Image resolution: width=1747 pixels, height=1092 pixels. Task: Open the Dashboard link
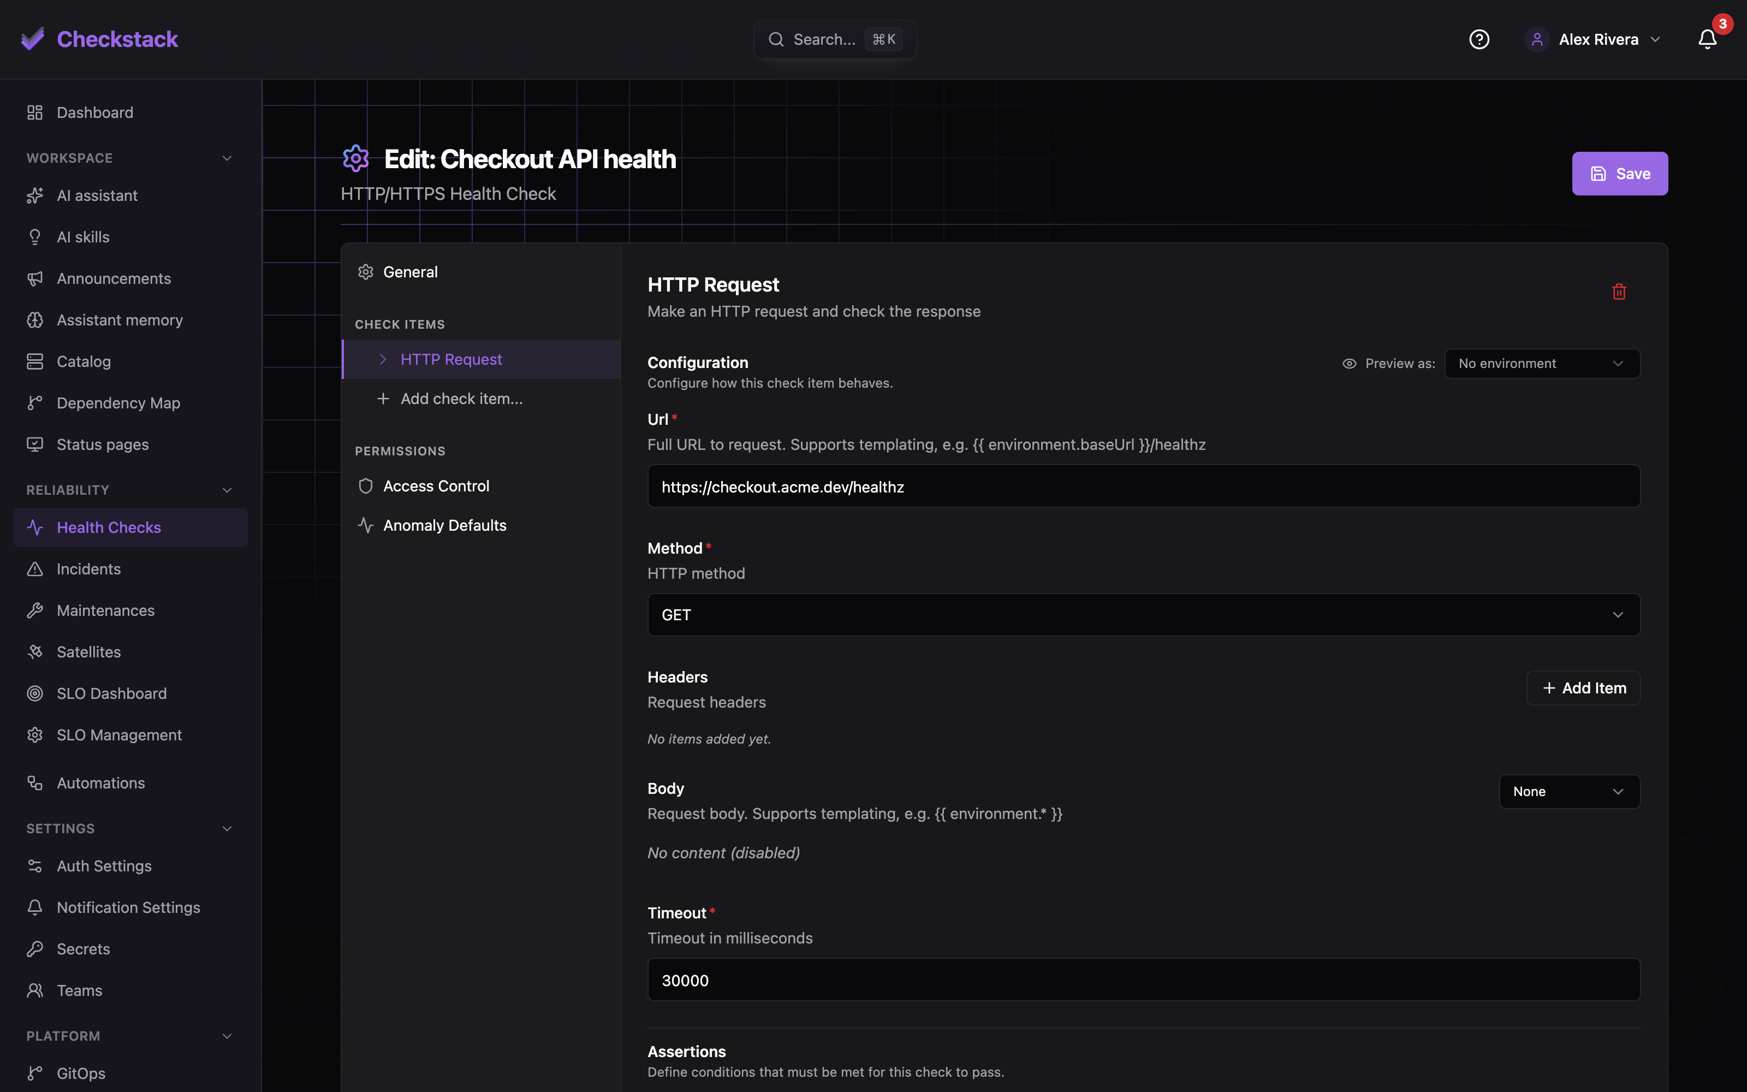pos(130,112)
